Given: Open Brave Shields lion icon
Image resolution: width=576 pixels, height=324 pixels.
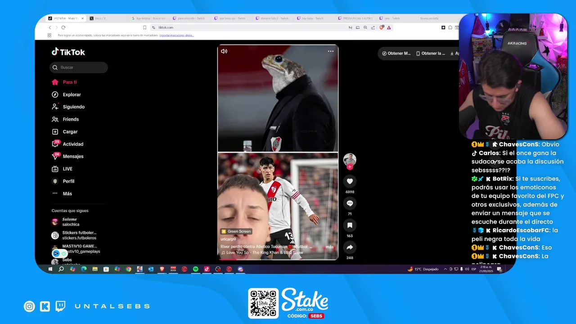Looking at the screenshot, I should pyautogui.click(x=382, y=27).
